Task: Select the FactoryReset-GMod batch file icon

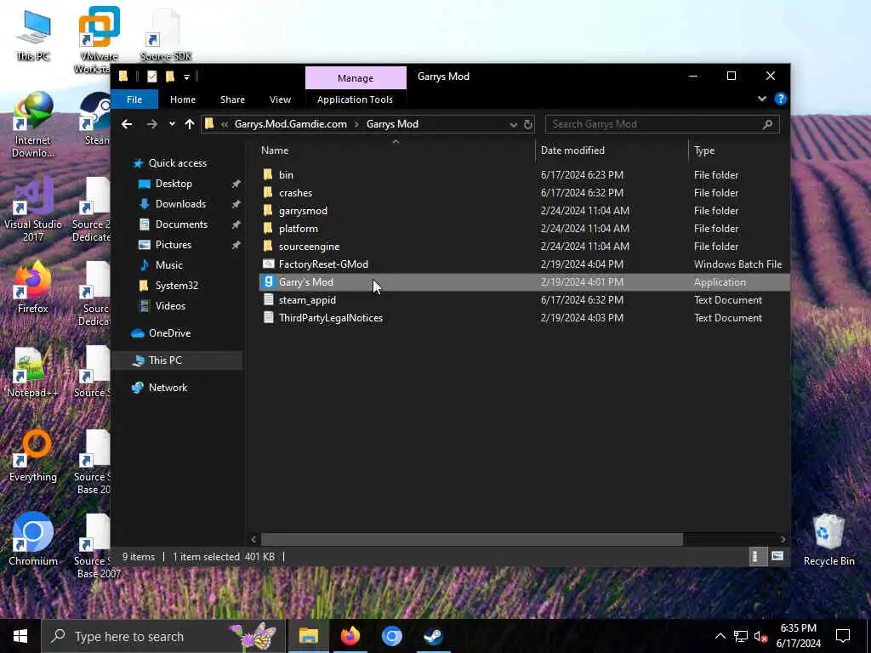Action: coord(268,264)
